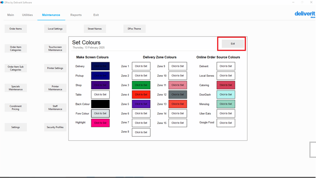The width and height of the screenshot is (316, 178).
Task: Set Zone 2 delivery colour
Action: tap(141, 76)
